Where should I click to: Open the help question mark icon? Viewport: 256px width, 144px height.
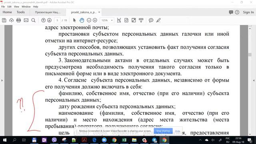click(237, 12)
